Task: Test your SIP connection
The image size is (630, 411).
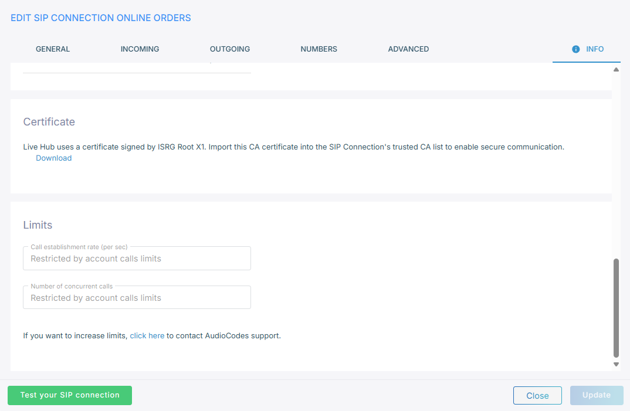Action: 69,395
